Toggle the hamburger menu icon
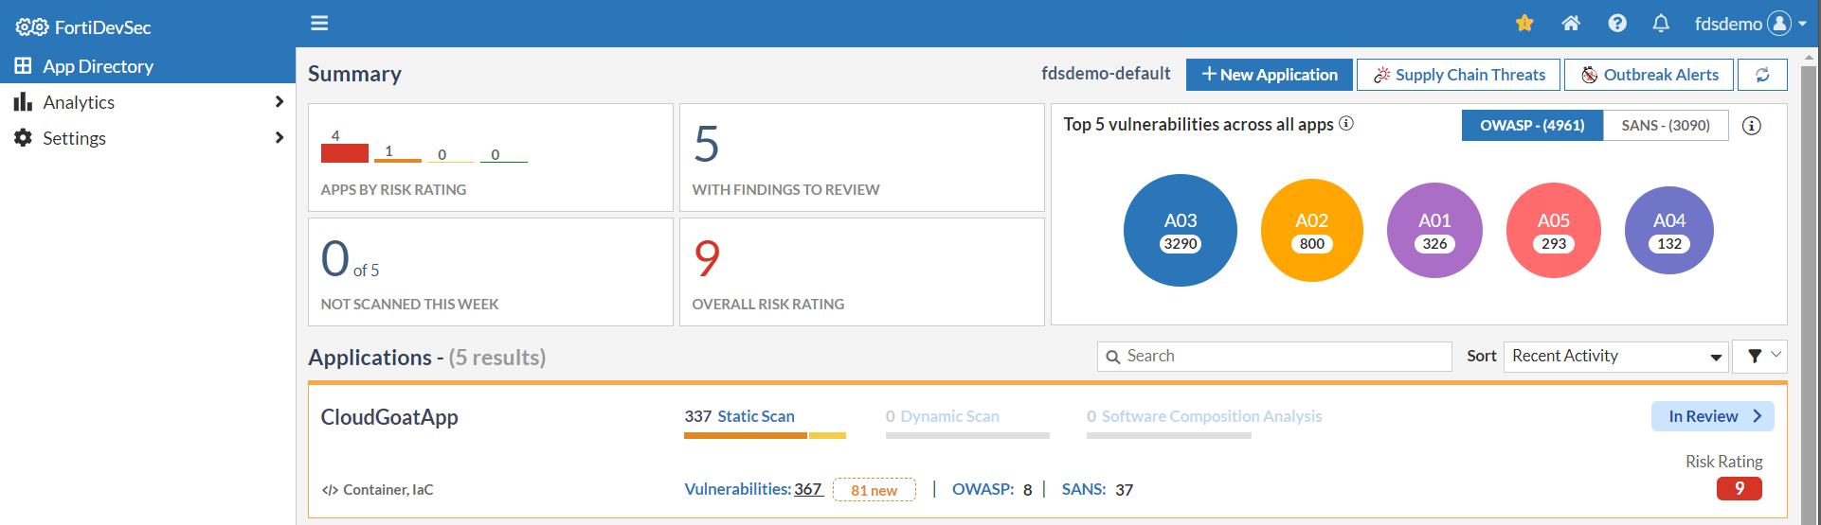This screenshot has width=1821, height=525. coord(319,23)
